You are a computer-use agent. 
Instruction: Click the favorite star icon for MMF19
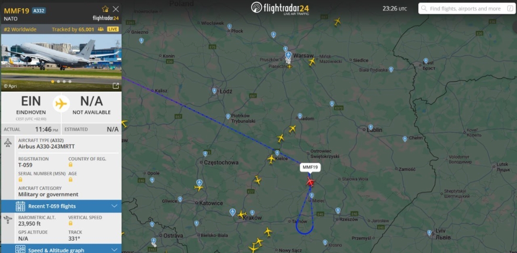[x=105, y=9]
